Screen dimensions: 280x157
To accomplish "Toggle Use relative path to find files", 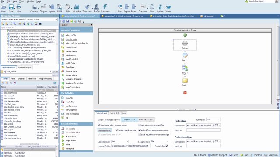I will (x=140, y=125).
